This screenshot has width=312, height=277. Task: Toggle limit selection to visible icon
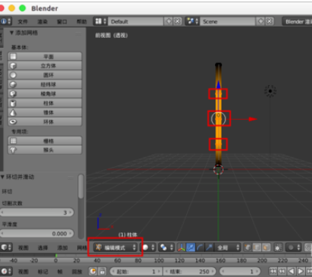pos(278,247)
